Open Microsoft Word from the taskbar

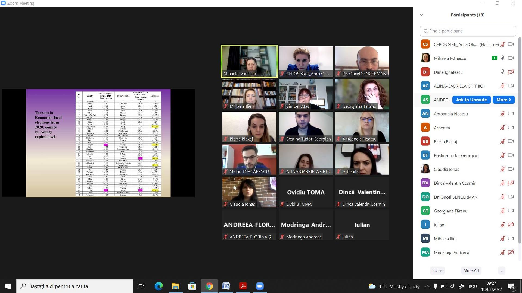[226, 286]
